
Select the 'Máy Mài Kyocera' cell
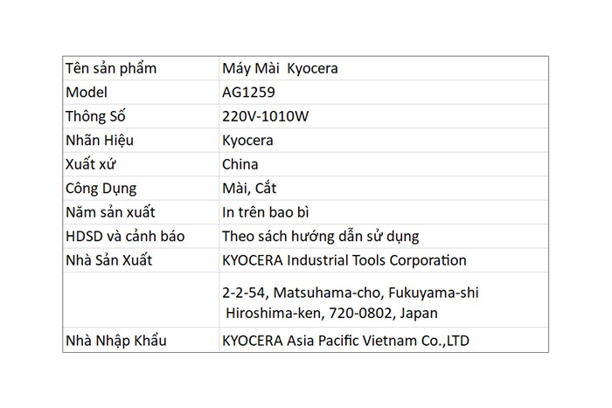(384, 68)
